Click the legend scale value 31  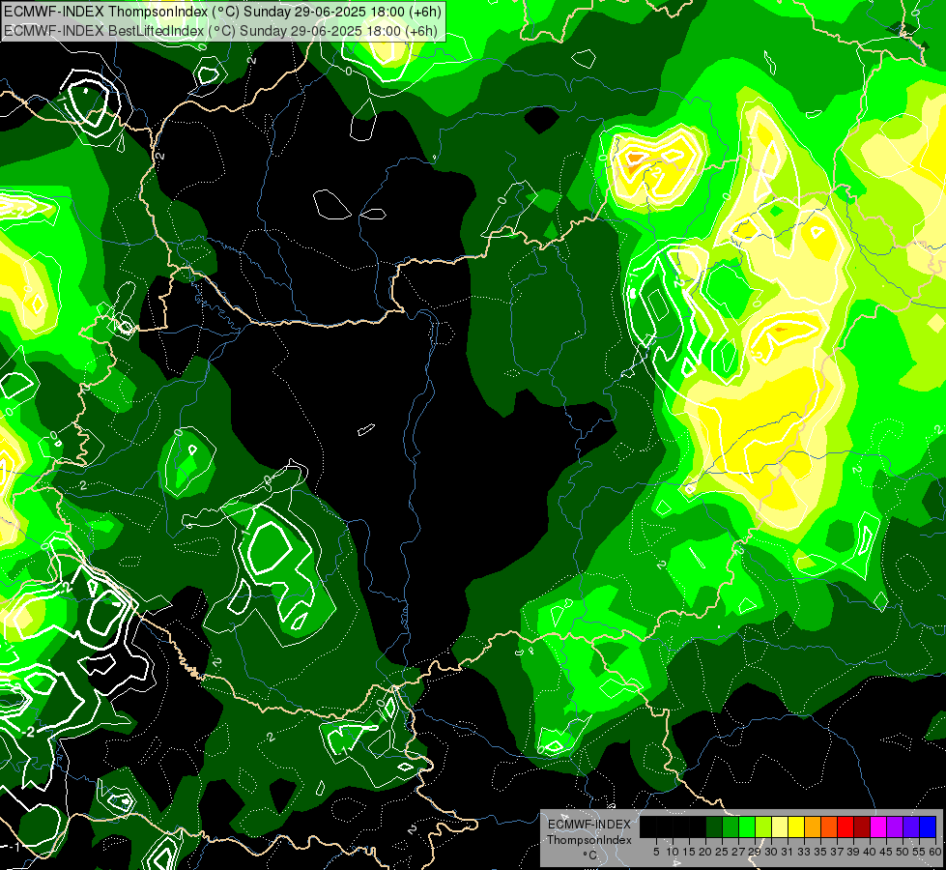tap(788, 852)
